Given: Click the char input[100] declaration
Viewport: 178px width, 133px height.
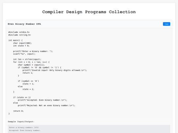Looking at the screenshot, I should click(22, 43).
